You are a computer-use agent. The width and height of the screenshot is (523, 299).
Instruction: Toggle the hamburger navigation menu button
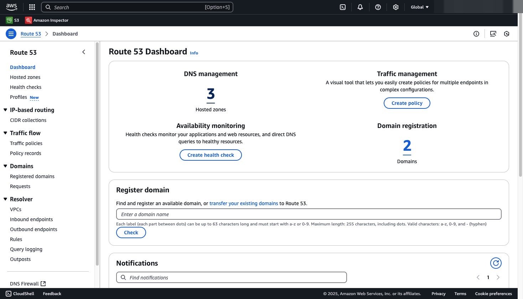tap(11, 34)
